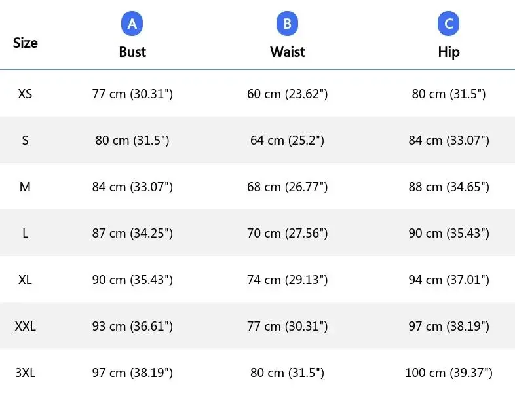Choose the L size row label
515x400 pixels.
tap(26, 233)
